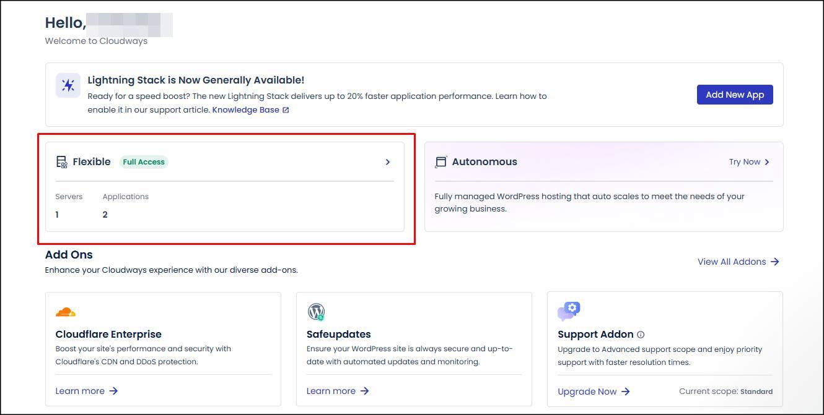
Task: Click the Safeupdates heading
Action: click(x=339, y=334)
